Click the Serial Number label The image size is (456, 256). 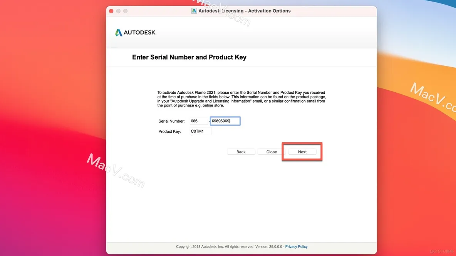(171, 121)
